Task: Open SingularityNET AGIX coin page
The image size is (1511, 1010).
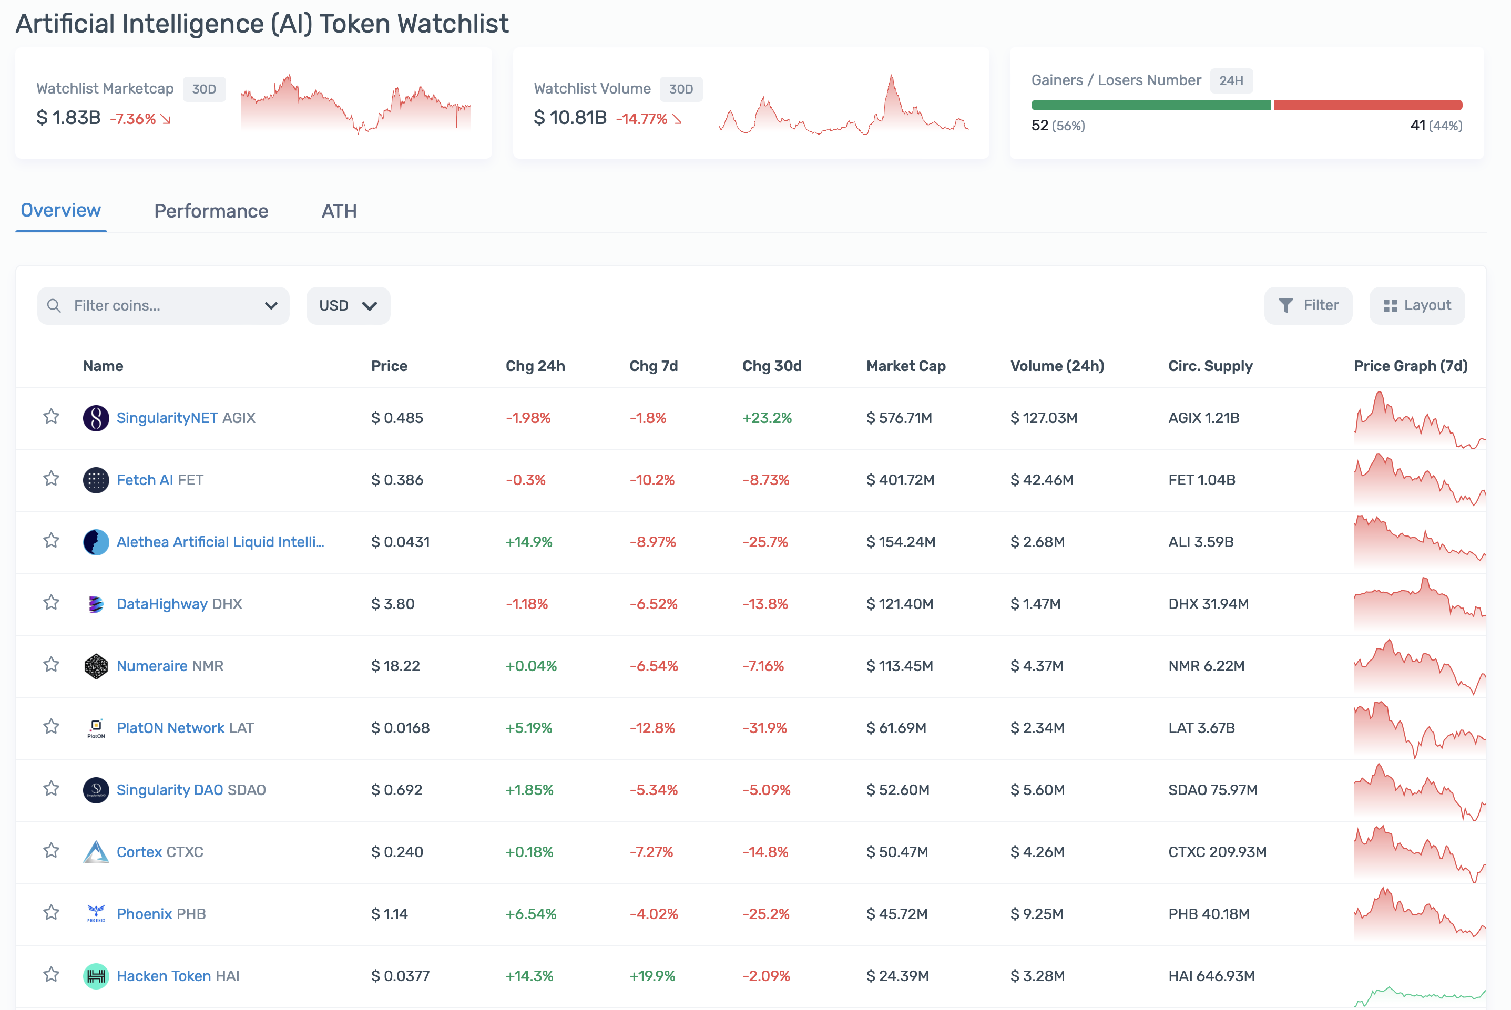Action: [186, 418]
